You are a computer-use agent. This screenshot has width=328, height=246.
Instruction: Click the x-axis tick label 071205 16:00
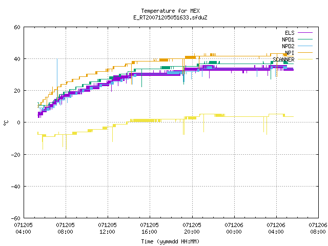coord(149,229)
